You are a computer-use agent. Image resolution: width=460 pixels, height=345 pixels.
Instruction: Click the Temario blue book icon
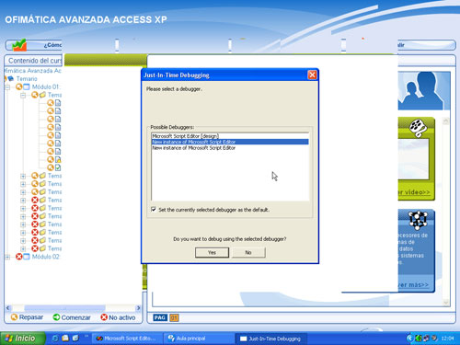click(11, 79)
